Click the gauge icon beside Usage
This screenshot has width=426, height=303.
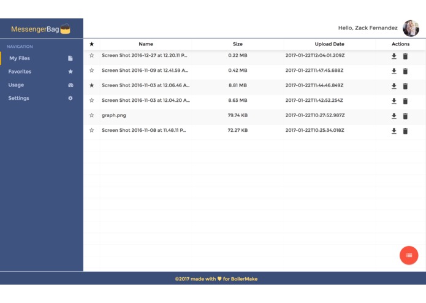pos(70,85)
